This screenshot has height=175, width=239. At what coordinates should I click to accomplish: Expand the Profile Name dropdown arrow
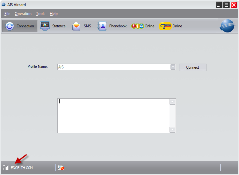(173, 67)
